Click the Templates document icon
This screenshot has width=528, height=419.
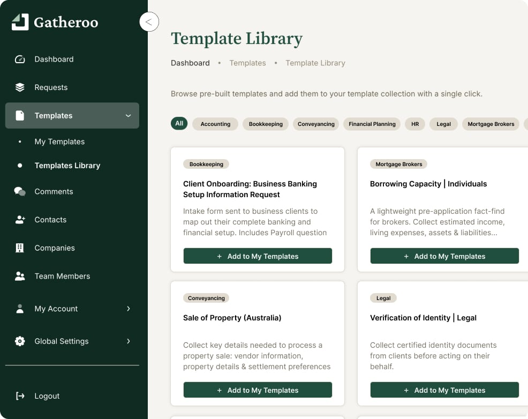[x=20, y=116]
